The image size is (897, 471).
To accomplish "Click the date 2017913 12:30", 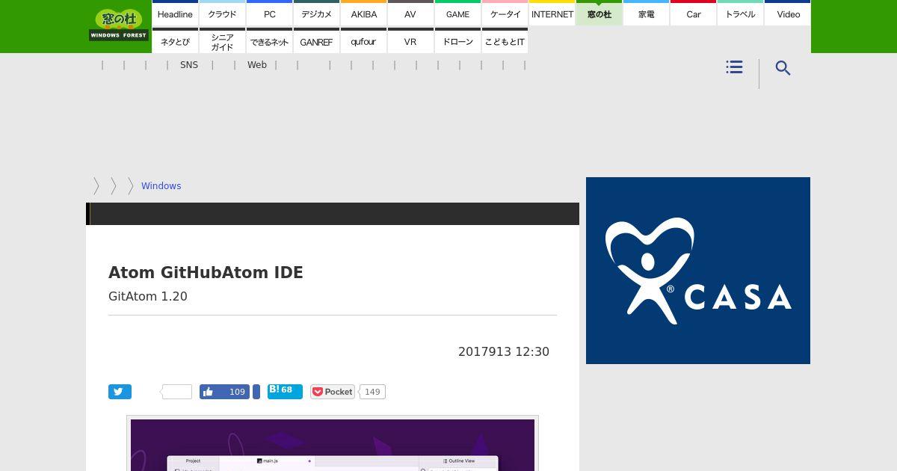I will coord(504,351).
